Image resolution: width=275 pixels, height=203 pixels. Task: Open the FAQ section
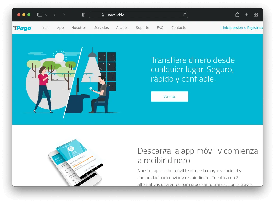tap(160, 28)
